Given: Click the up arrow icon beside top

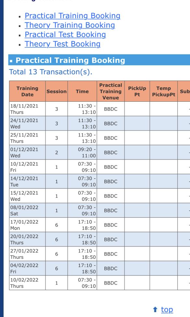Looking at the screenshot, I should tap(155, 309).
